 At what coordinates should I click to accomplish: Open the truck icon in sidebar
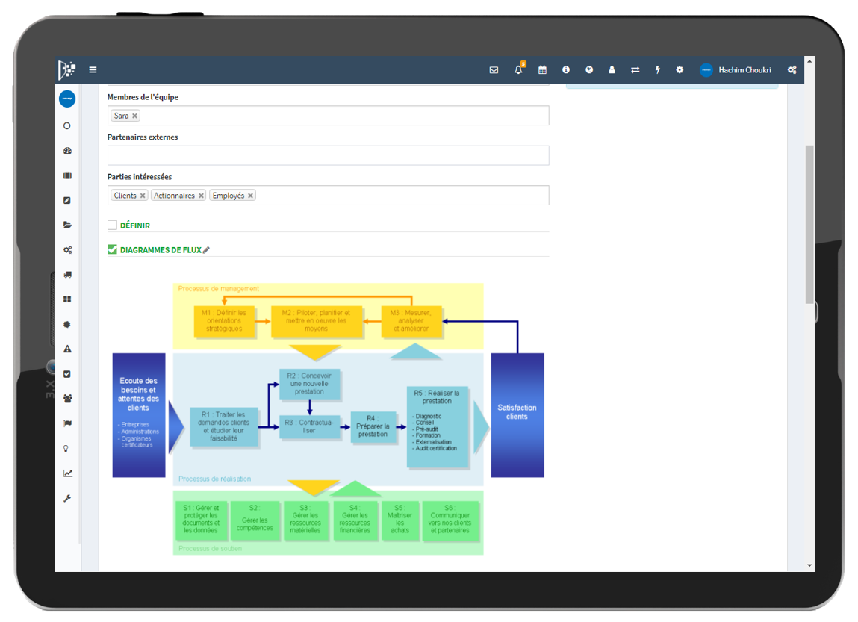click(x=67, y=275)
